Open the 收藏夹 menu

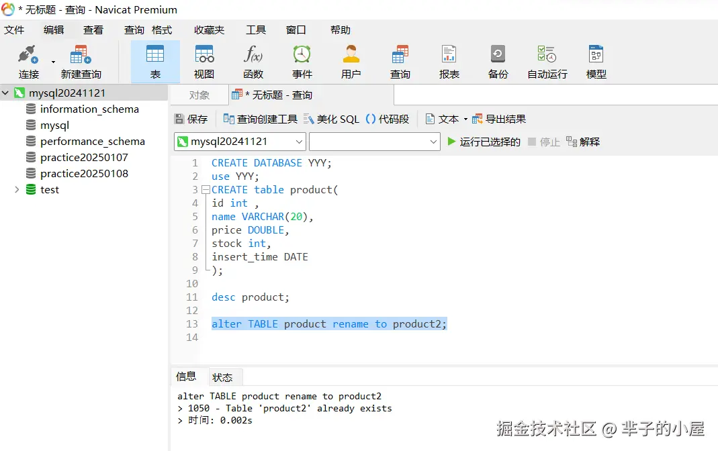coord(210,30)
